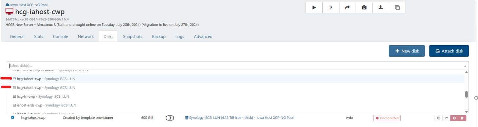Screen dimensions: 478x127
Task: Open the Synology iSCSI LUN storage link
Action: [x=239, y=118]
